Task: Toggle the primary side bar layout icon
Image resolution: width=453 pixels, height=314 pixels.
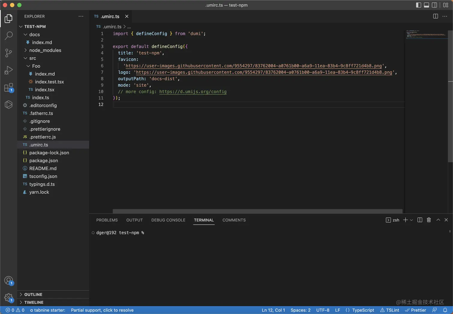Action: [419, 5]
